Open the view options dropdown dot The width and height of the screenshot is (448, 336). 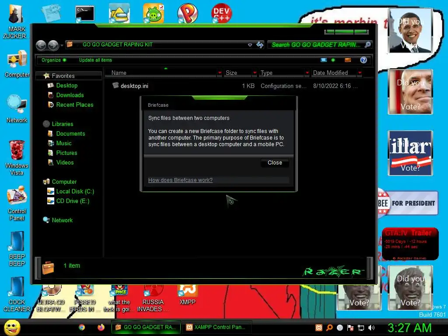pos(333,60)
